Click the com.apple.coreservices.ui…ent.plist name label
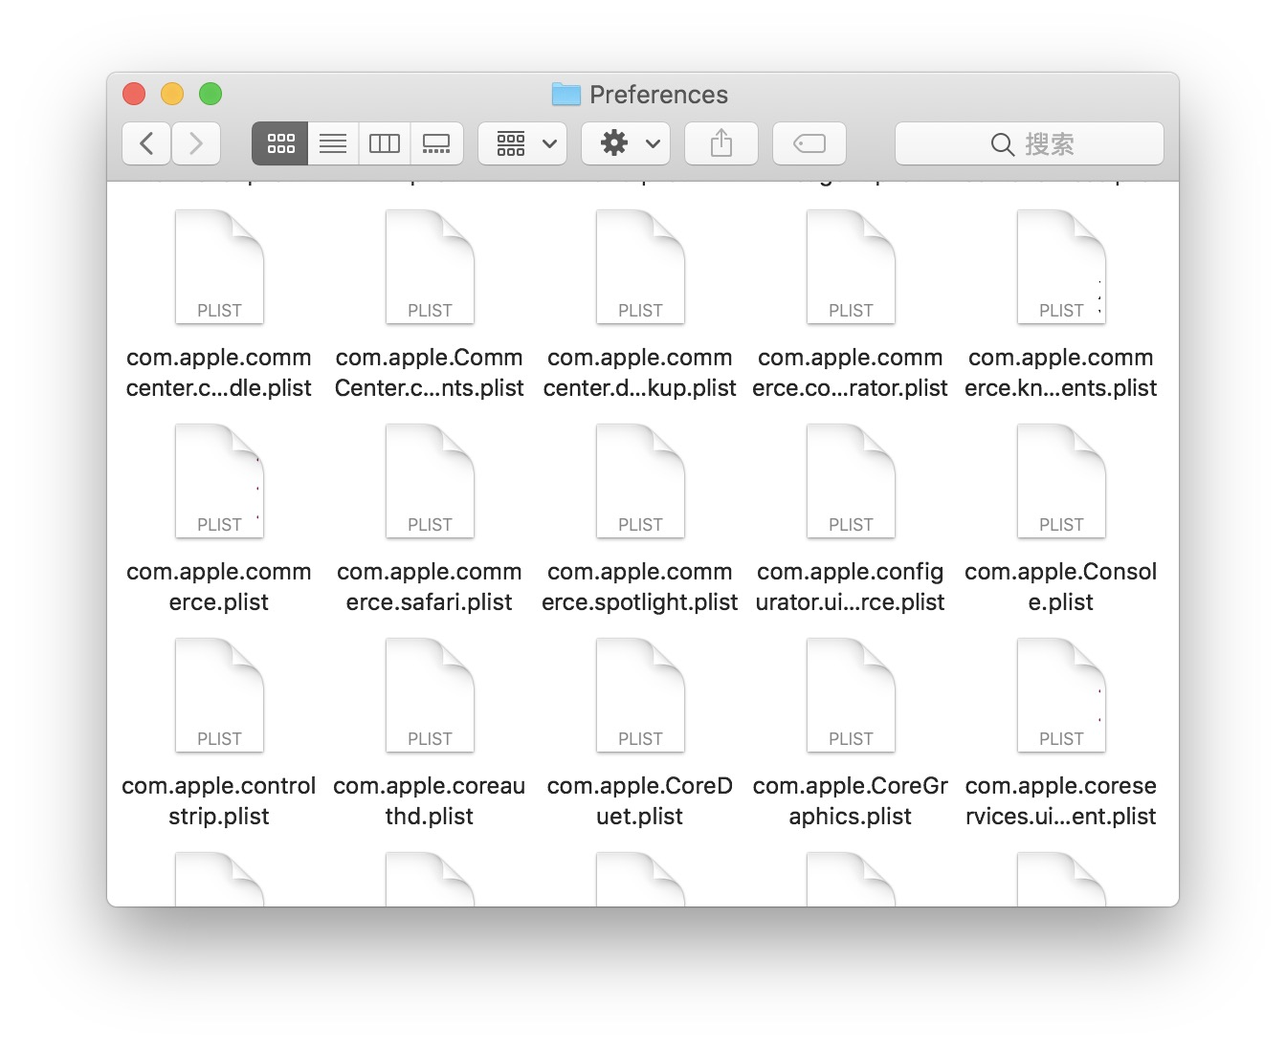The image size is (1286, 1048). coord(1061,801)
